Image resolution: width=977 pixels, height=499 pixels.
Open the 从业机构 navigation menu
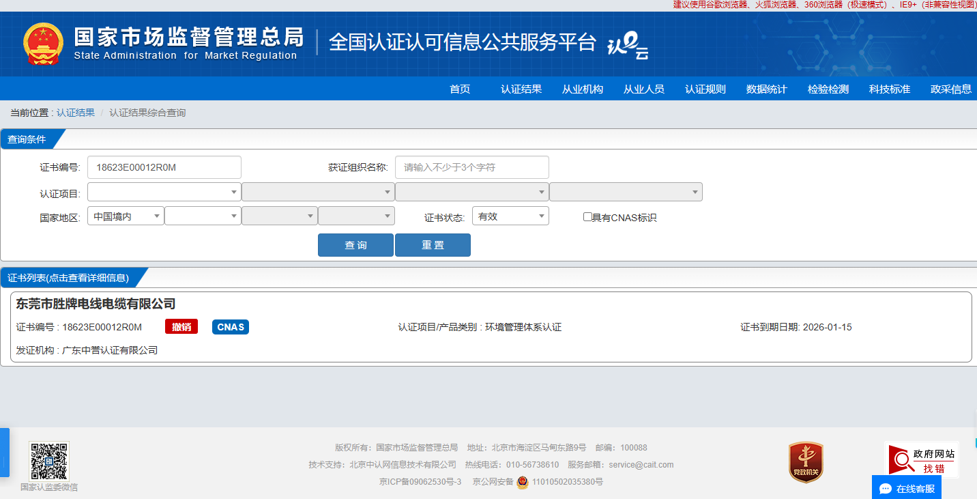pyautogui.click(x=583, y=89)
